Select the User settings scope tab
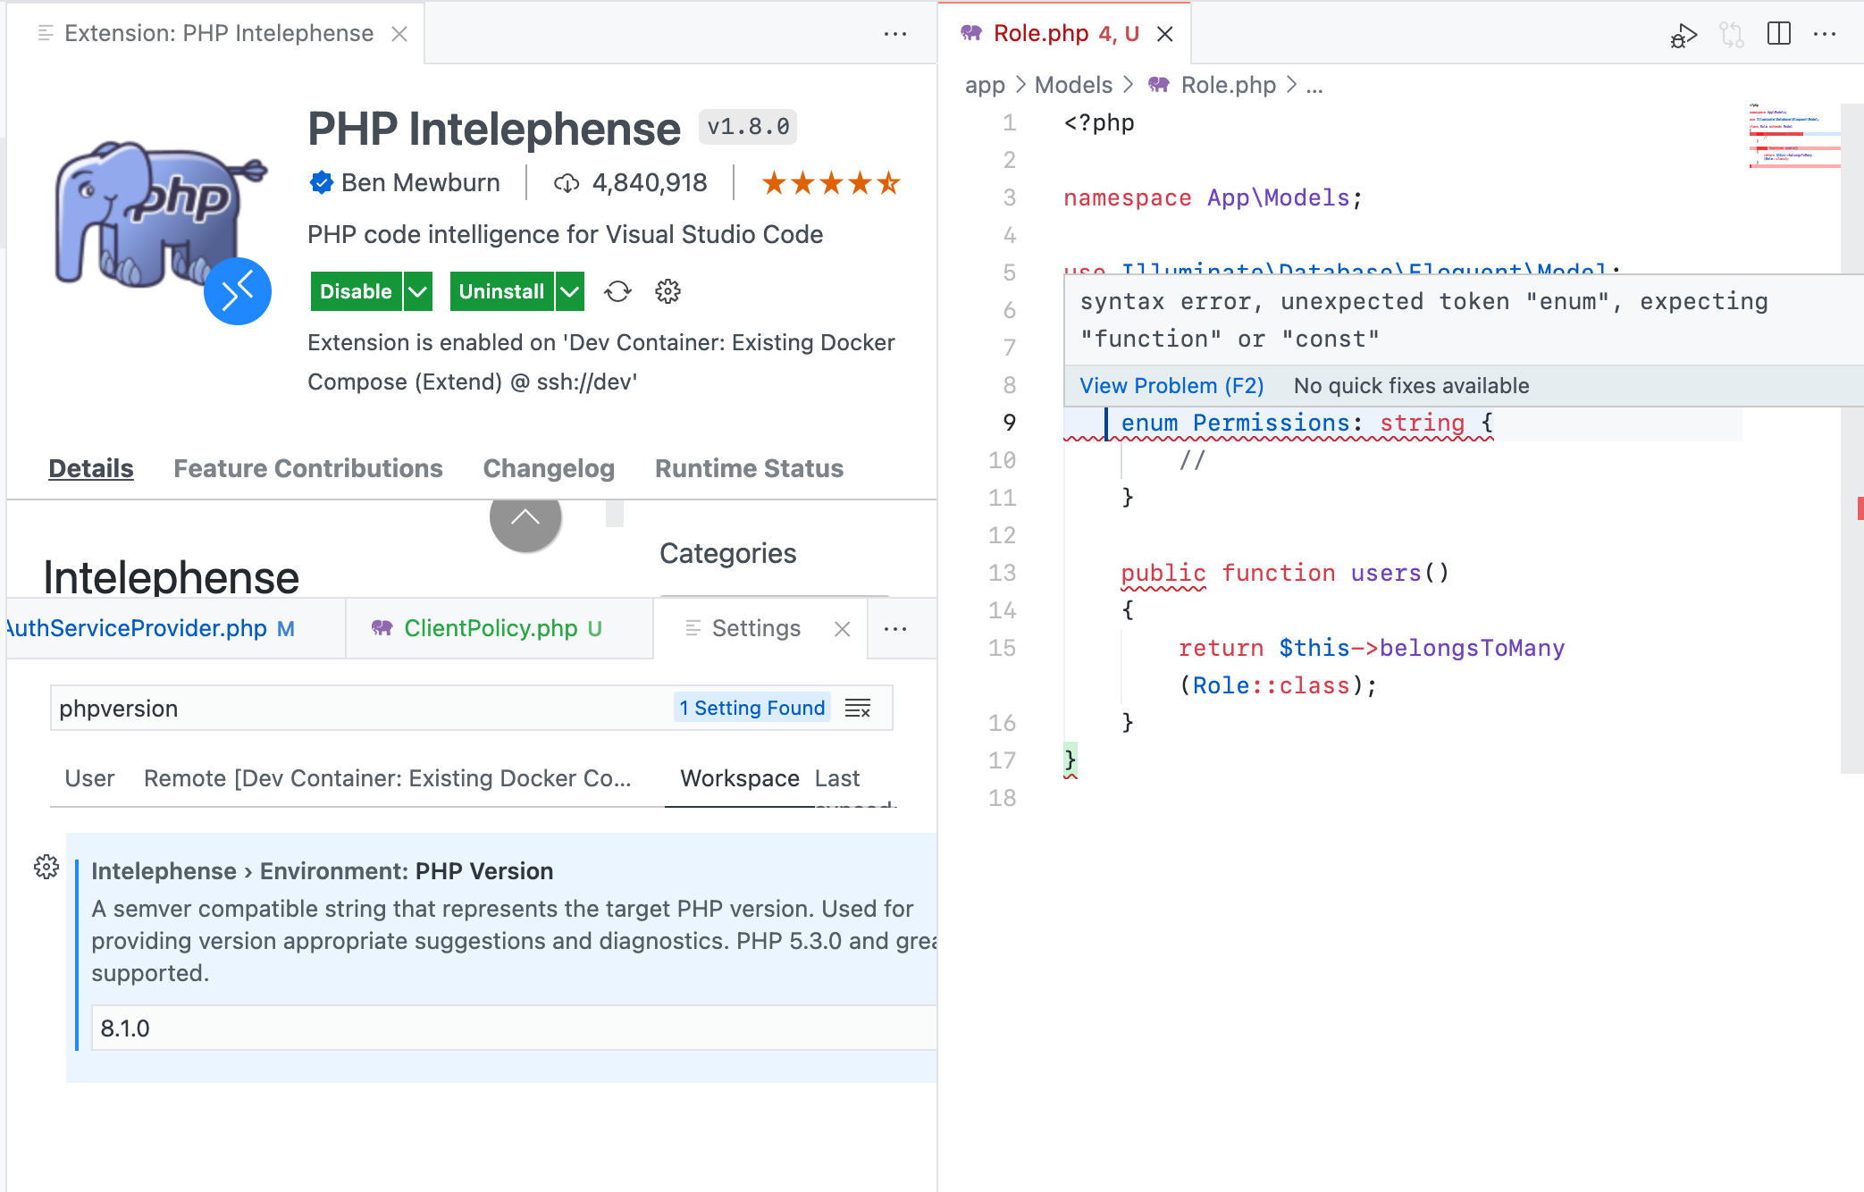Image resolution: width=1864 pixels, height=1192 pixels. [89, 778]
